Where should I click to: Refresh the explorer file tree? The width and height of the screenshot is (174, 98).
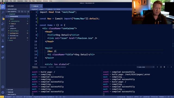point(25,11)
